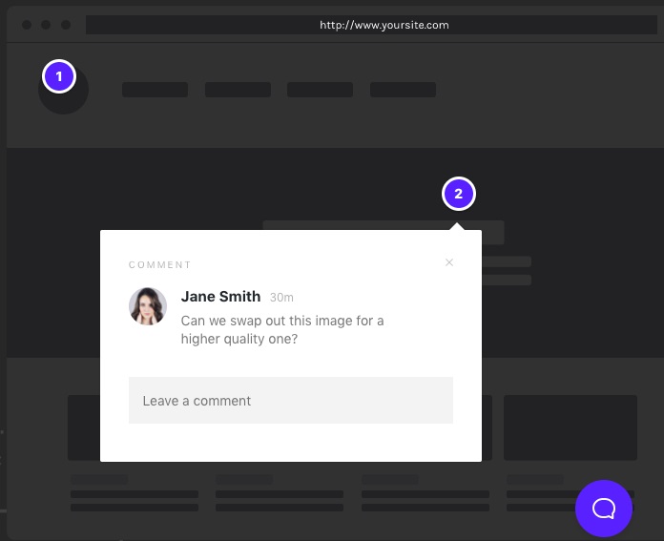This screenshot has height=541, width=664.
Task: Select the leftmost card thumbnail in bottom row
Action: click(x=84, y=427)
